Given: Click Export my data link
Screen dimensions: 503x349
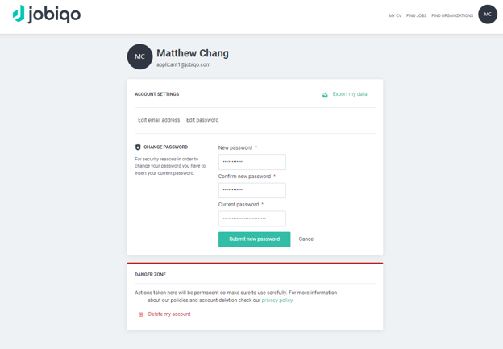Looking at the screenshot, I should point(350,94).
